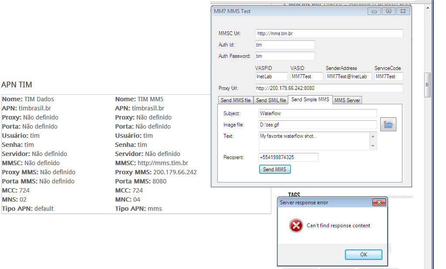Click the Text box scroll up arrow
The image size is (446, 269).
click(x=373, y=136)
